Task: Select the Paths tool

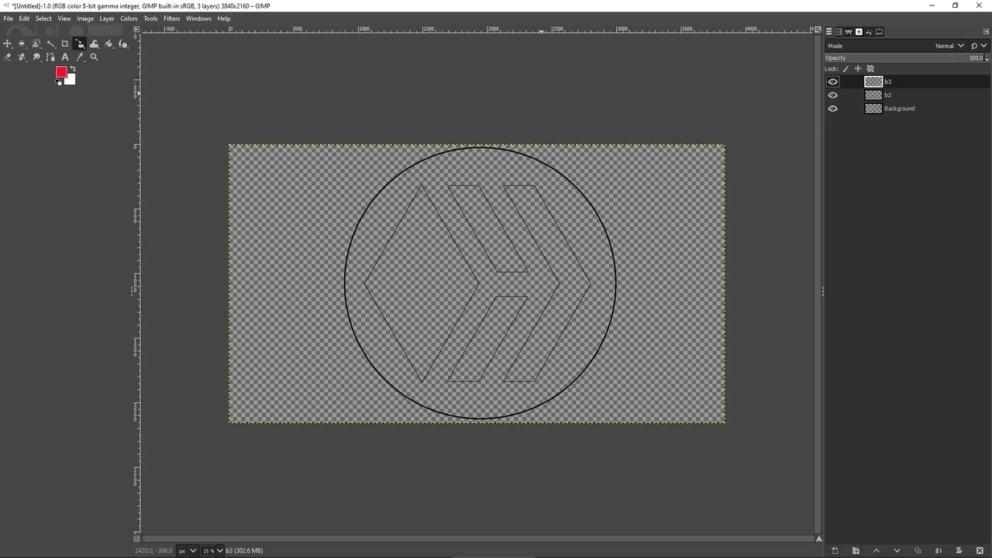Action: (50, 57)
